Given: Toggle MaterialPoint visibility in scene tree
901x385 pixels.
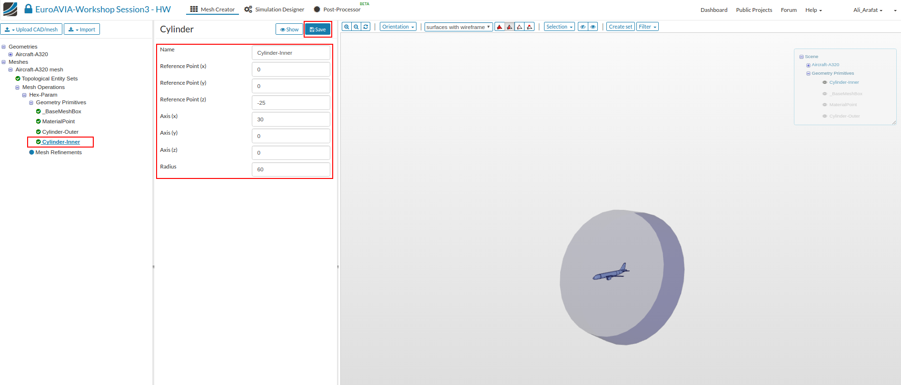Looking at the screenshot, I should point(825,105).
